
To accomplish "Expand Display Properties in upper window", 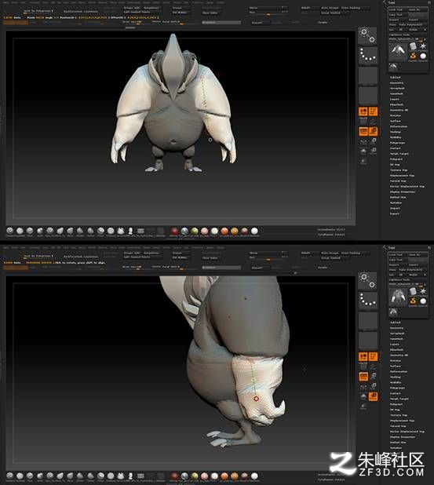I will coord(403,191).
